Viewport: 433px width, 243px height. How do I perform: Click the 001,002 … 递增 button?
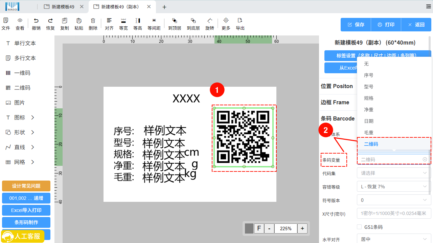(x=26, y=198)
